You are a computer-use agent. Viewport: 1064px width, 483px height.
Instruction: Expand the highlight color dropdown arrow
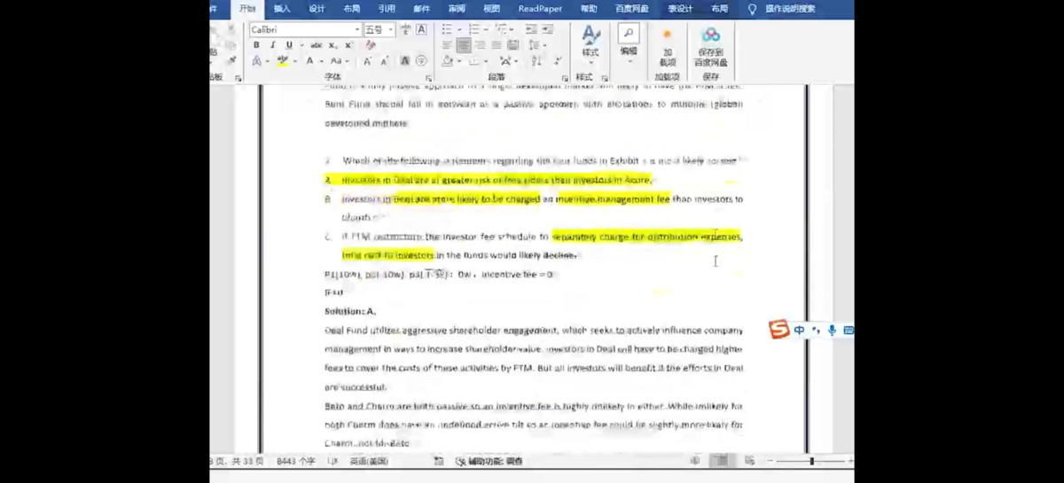293,61
